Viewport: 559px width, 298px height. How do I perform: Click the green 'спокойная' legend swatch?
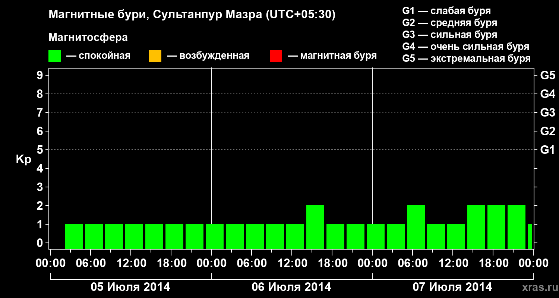point(55,56)
